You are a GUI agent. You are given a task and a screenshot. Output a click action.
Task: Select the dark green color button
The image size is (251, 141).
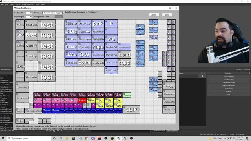coord(47,95)
